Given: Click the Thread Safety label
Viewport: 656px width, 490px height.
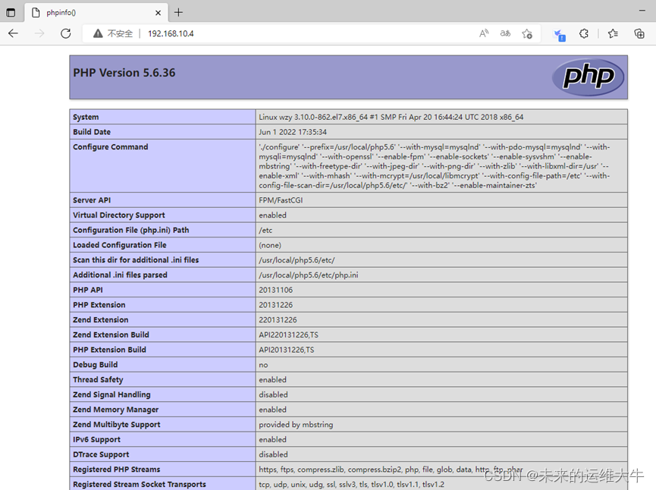Looking at the screenshot, I should tap(98, 380).
